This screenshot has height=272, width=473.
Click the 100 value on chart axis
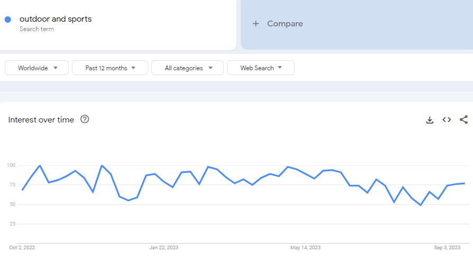[x=11, y=165]
